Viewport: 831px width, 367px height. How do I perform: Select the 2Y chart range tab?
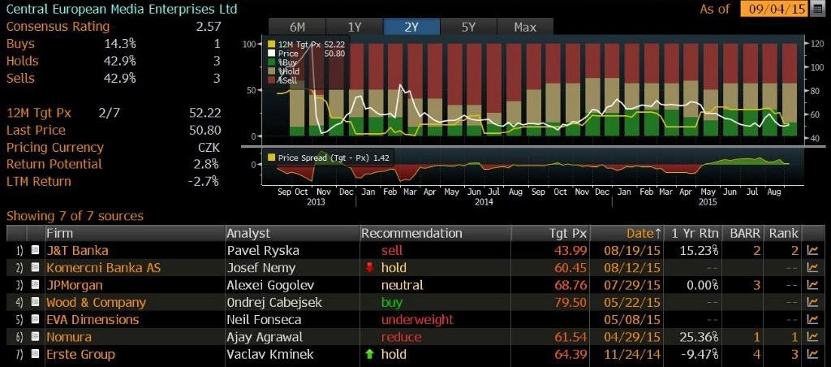coord(411,27)
